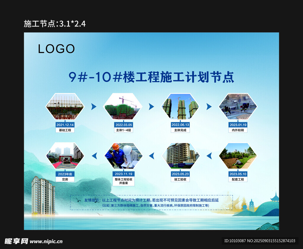Click the 9#-10#楼工程施工计划节点 title

151,77
